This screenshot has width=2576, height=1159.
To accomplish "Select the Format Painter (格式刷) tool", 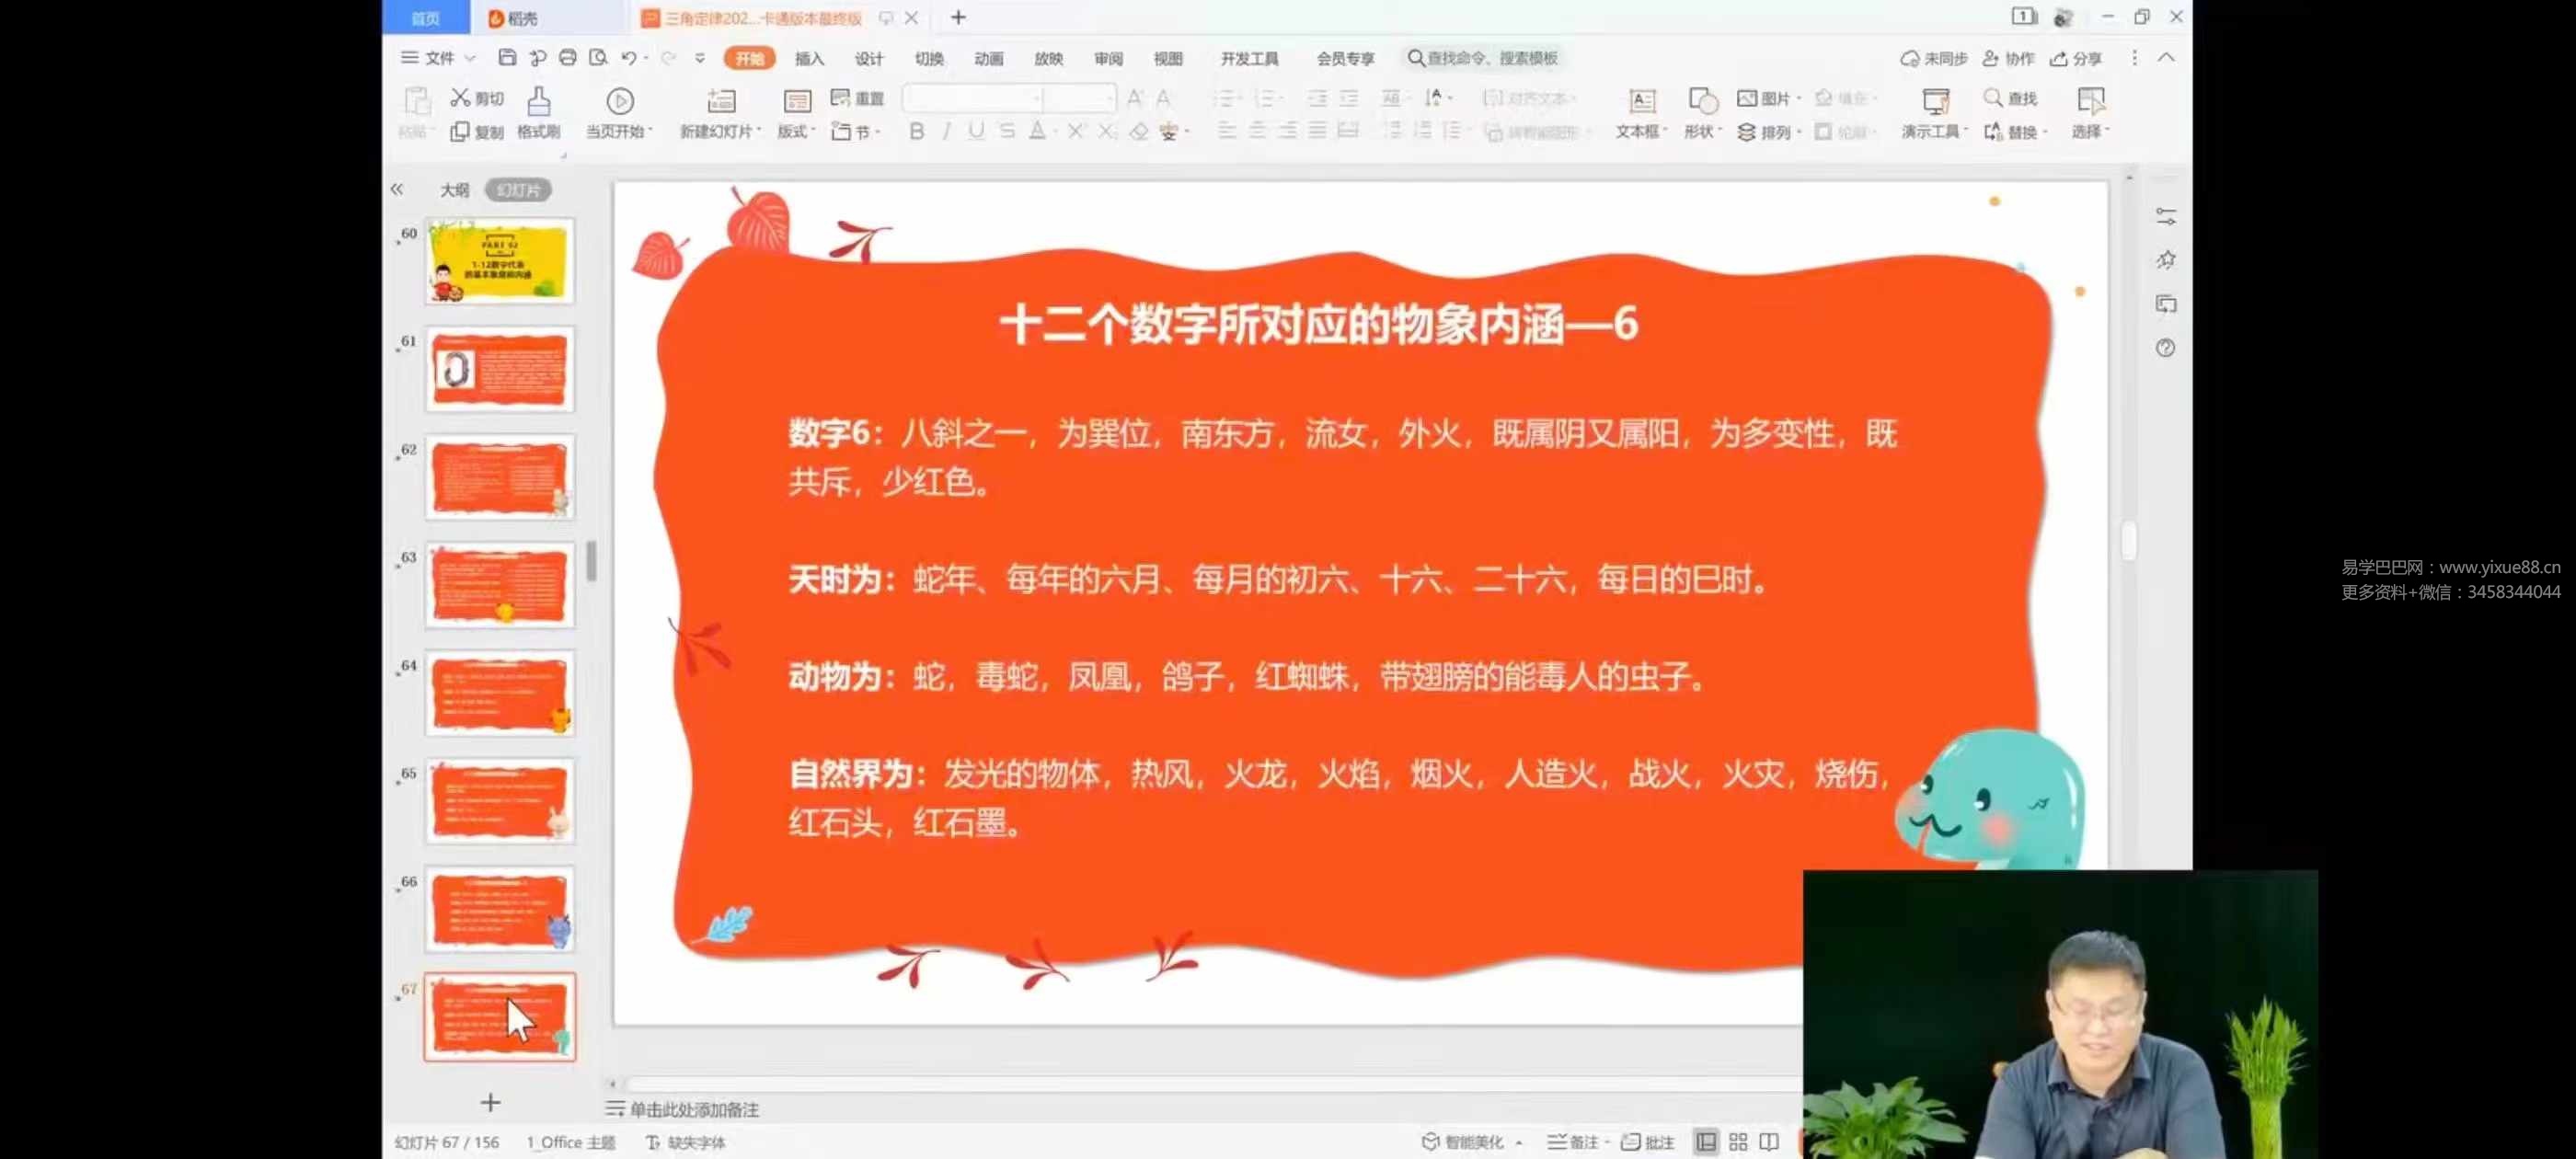I will point(538,112).
